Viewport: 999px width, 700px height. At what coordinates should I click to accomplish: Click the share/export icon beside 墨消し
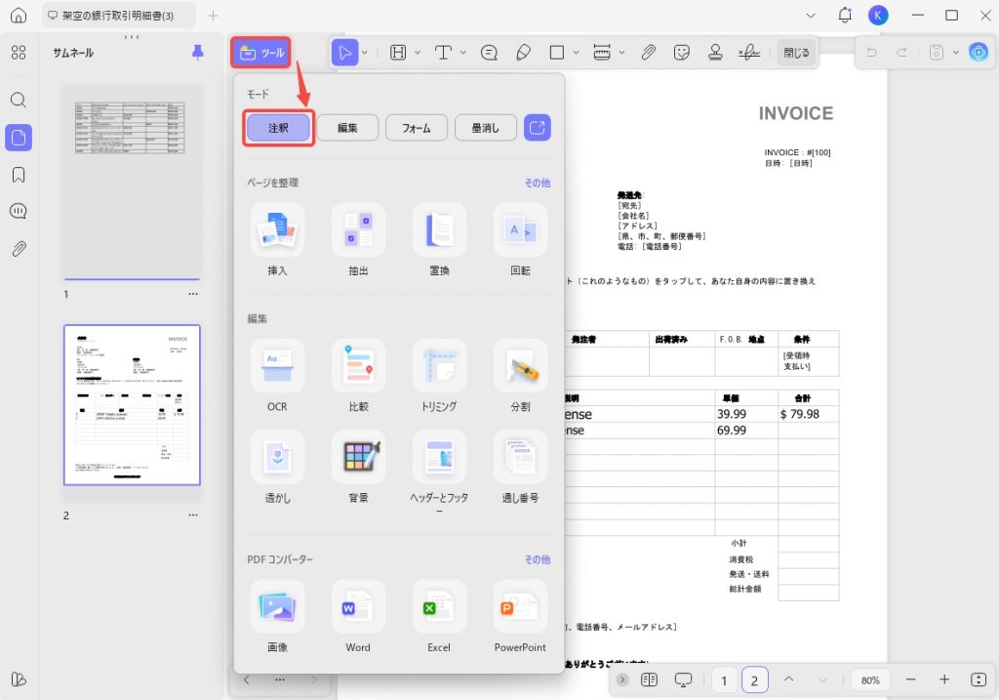coord(538,128)
